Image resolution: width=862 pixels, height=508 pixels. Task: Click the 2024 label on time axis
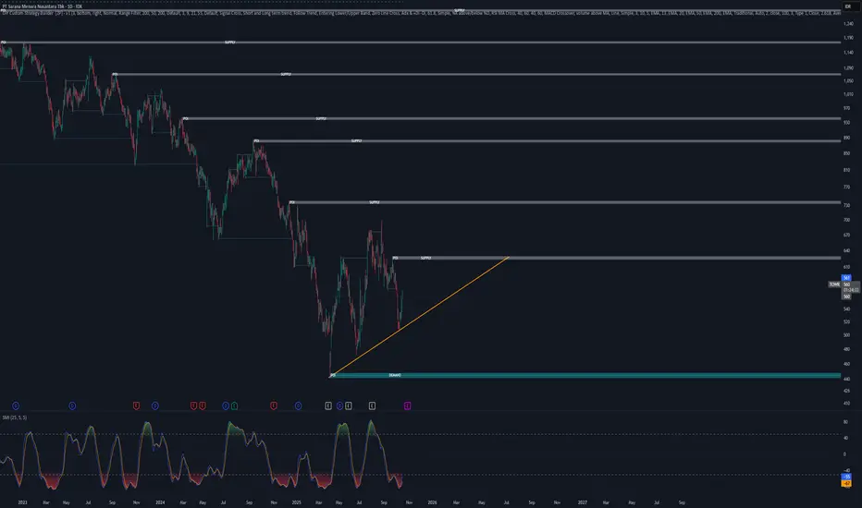160,502
